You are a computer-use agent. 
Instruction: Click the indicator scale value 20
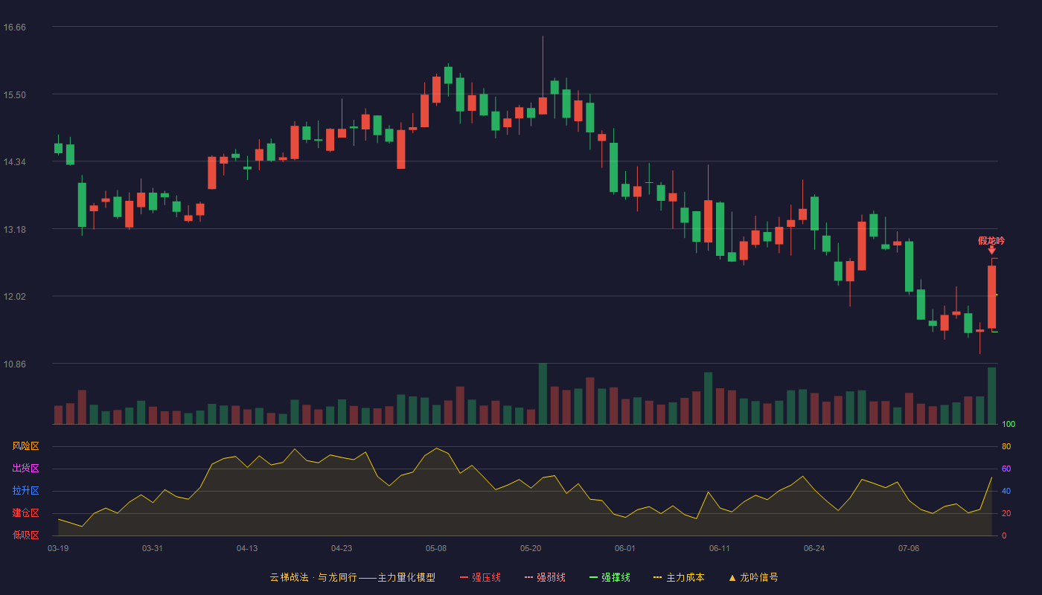tap(1006, 513)
